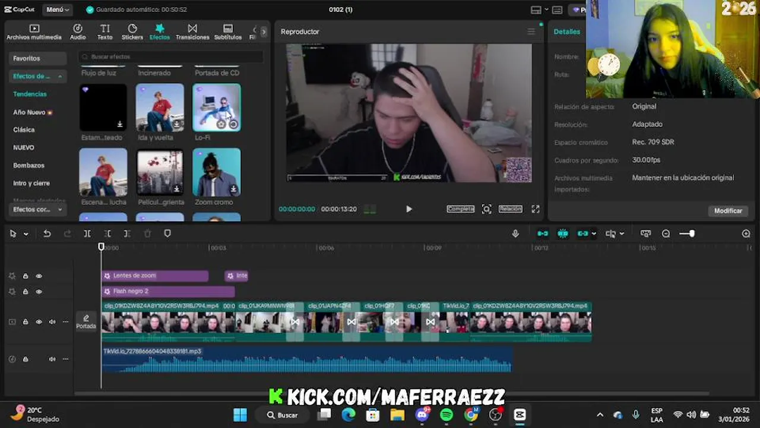Hide the Flash negro 2 effect track
The image size is (760, 428).
click(x=39, y=292)
